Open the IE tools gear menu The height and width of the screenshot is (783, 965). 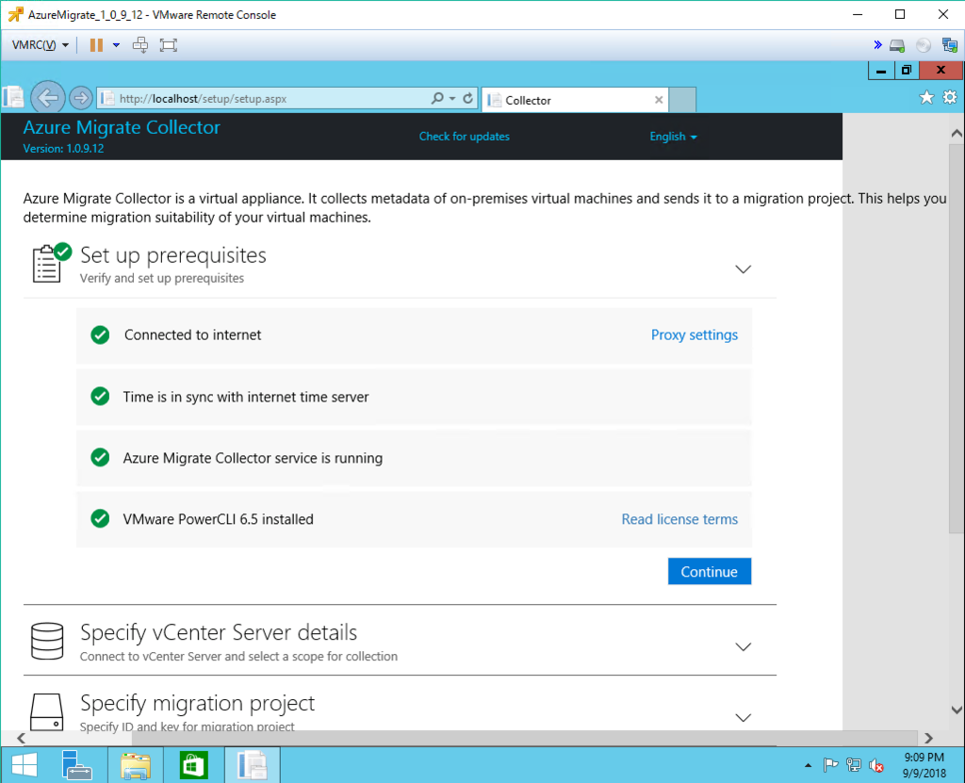(x=950, y=97)
